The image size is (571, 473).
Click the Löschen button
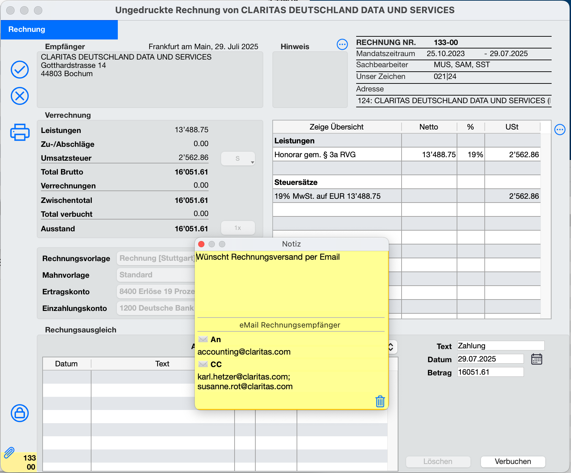coord(438,462)
